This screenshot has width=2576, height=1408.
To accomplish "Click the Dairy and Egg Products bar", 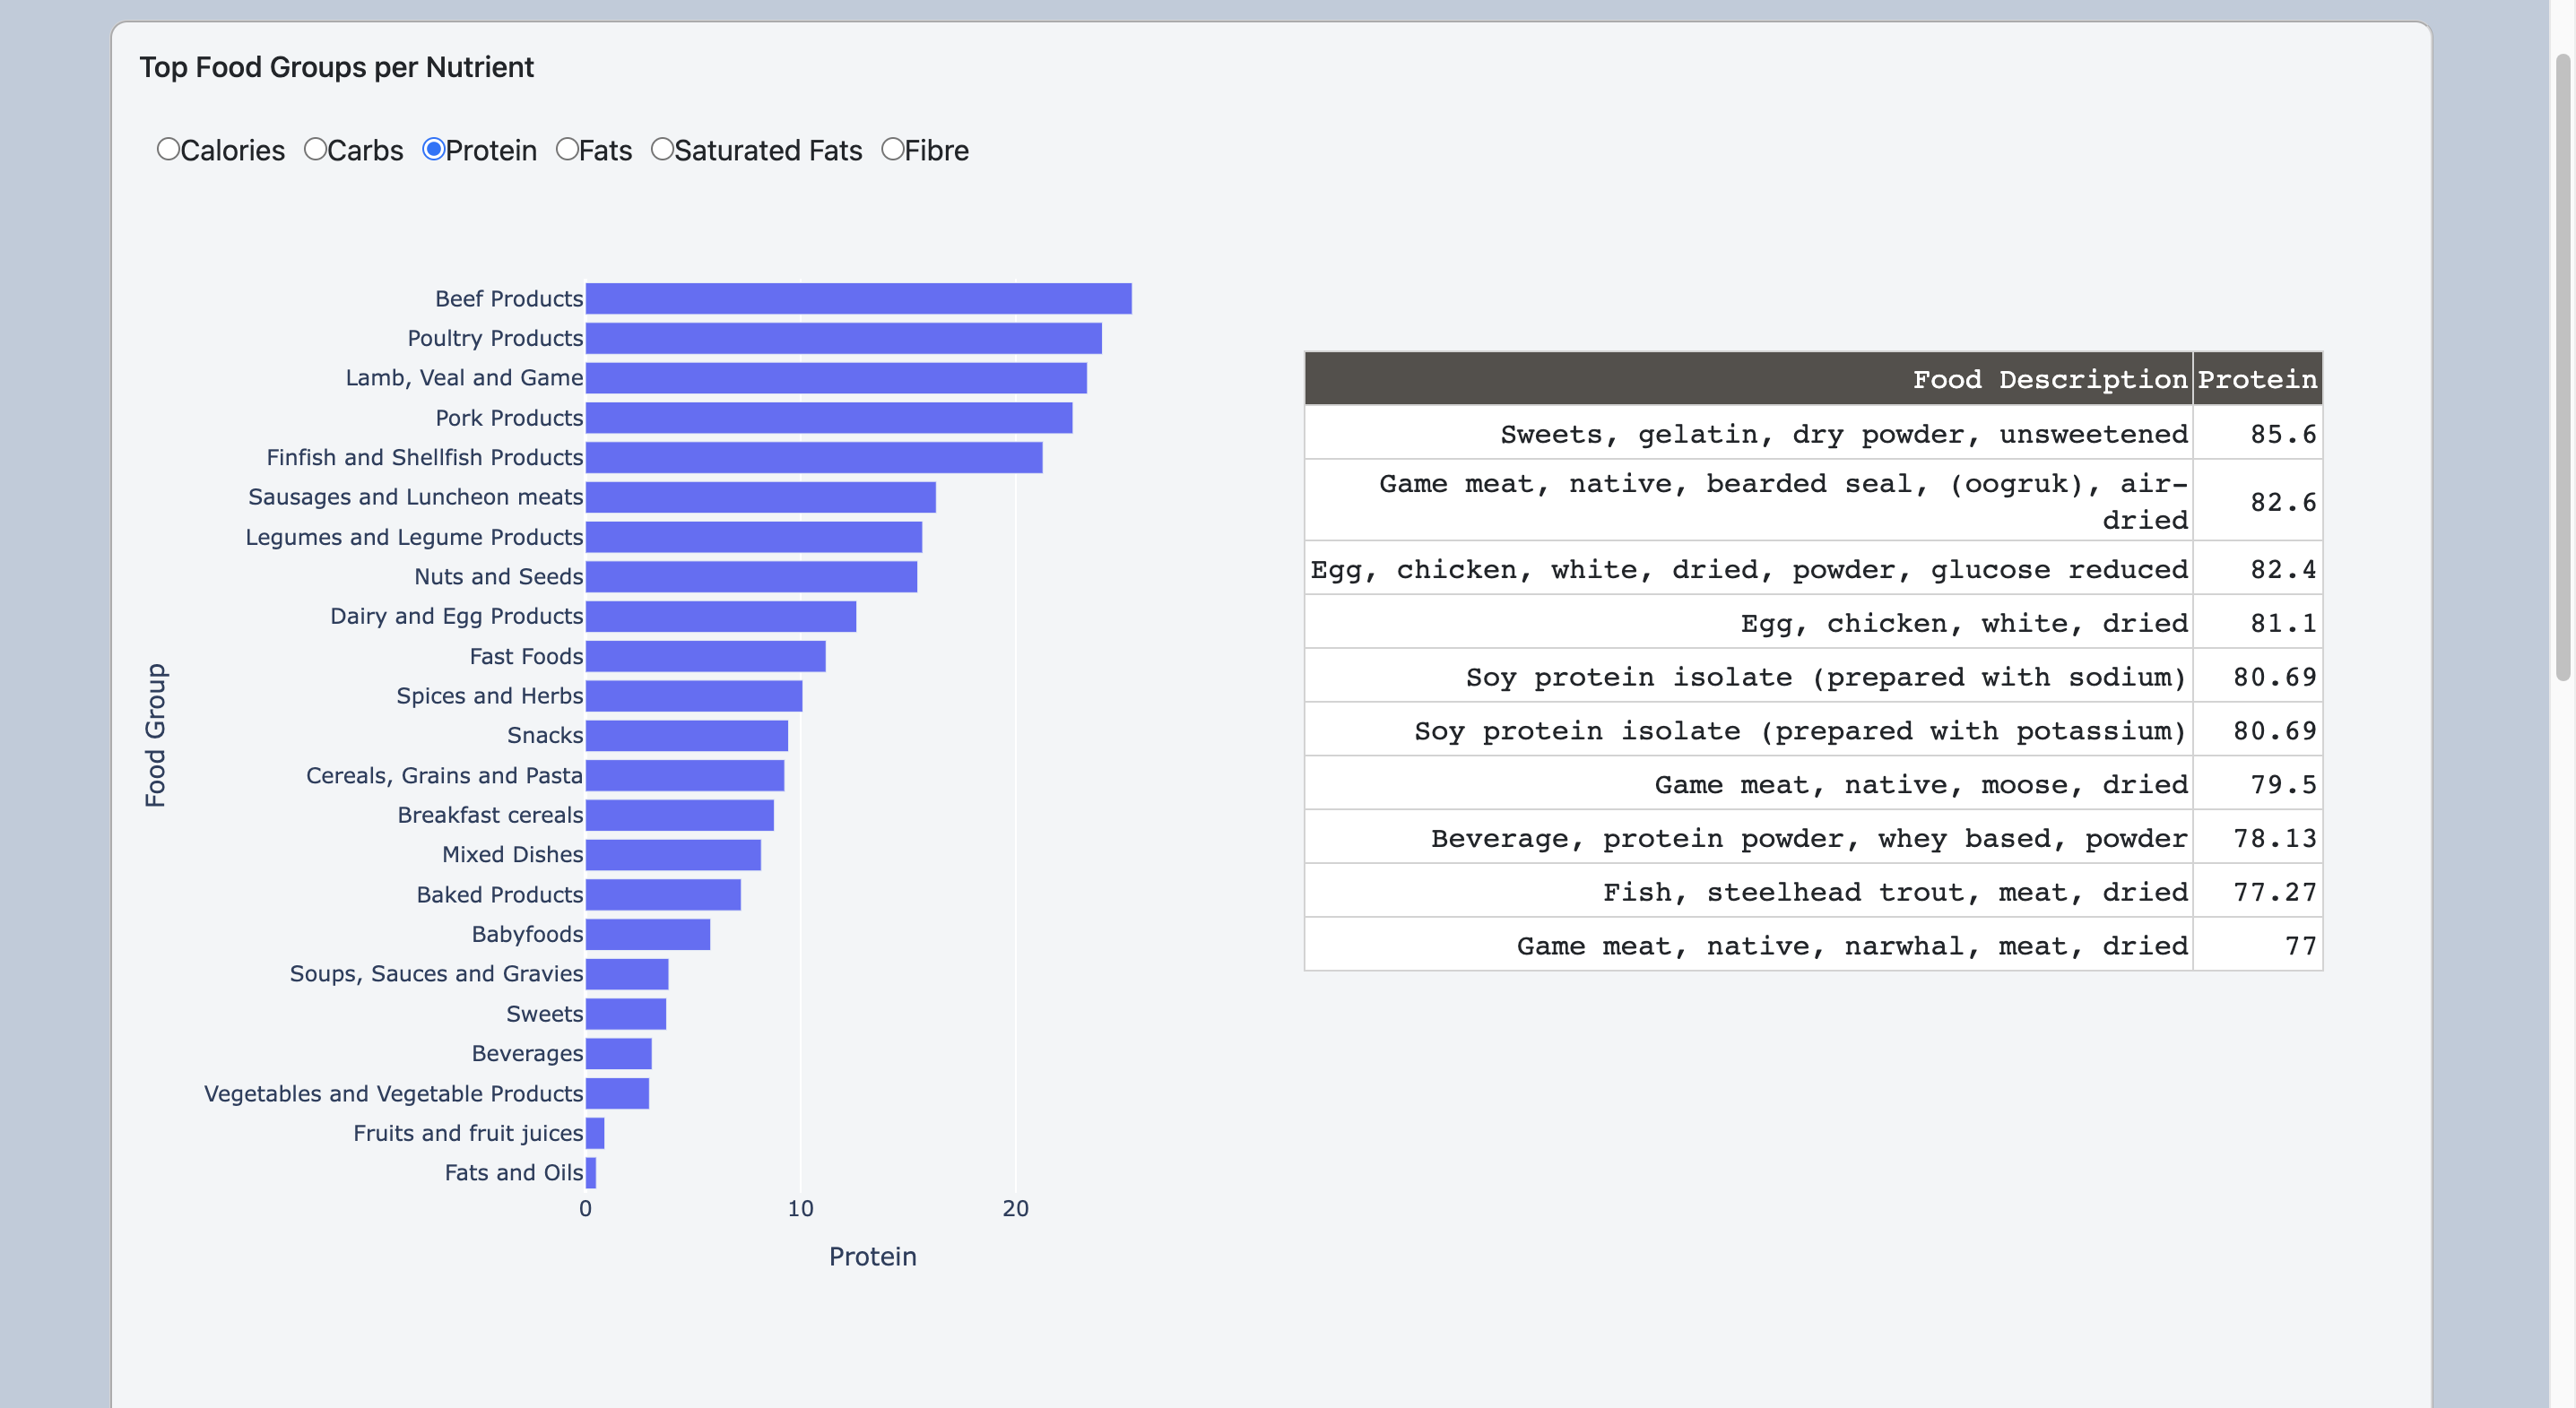I will click(x=720, y=617).
